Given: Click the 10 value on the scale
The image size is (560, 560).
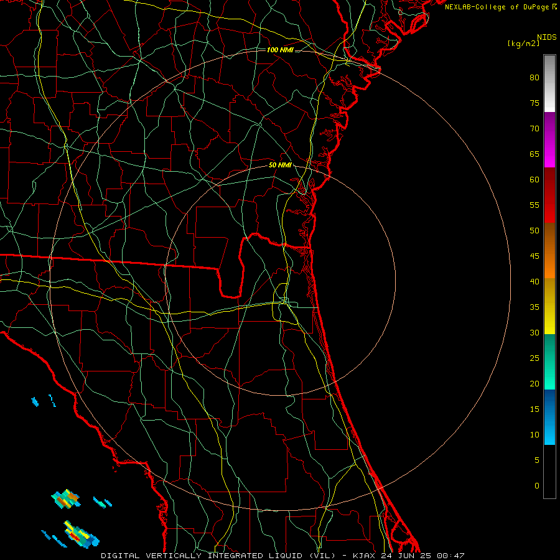Looking at the screenshot, I should click(x=534, y=435).
